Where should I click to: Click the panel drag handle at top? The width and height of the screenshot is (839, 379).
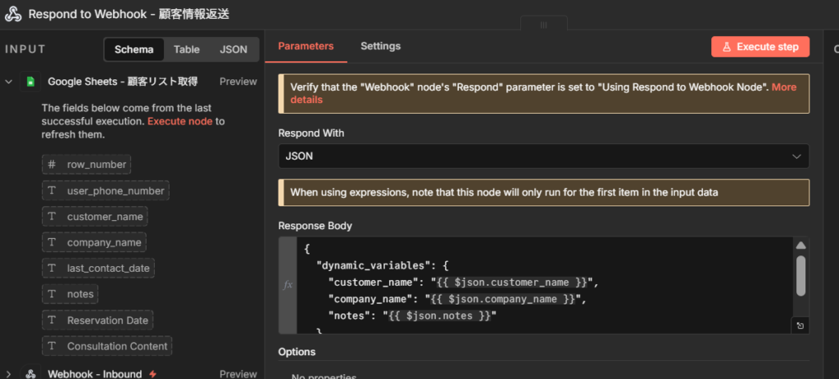[542, 25]
